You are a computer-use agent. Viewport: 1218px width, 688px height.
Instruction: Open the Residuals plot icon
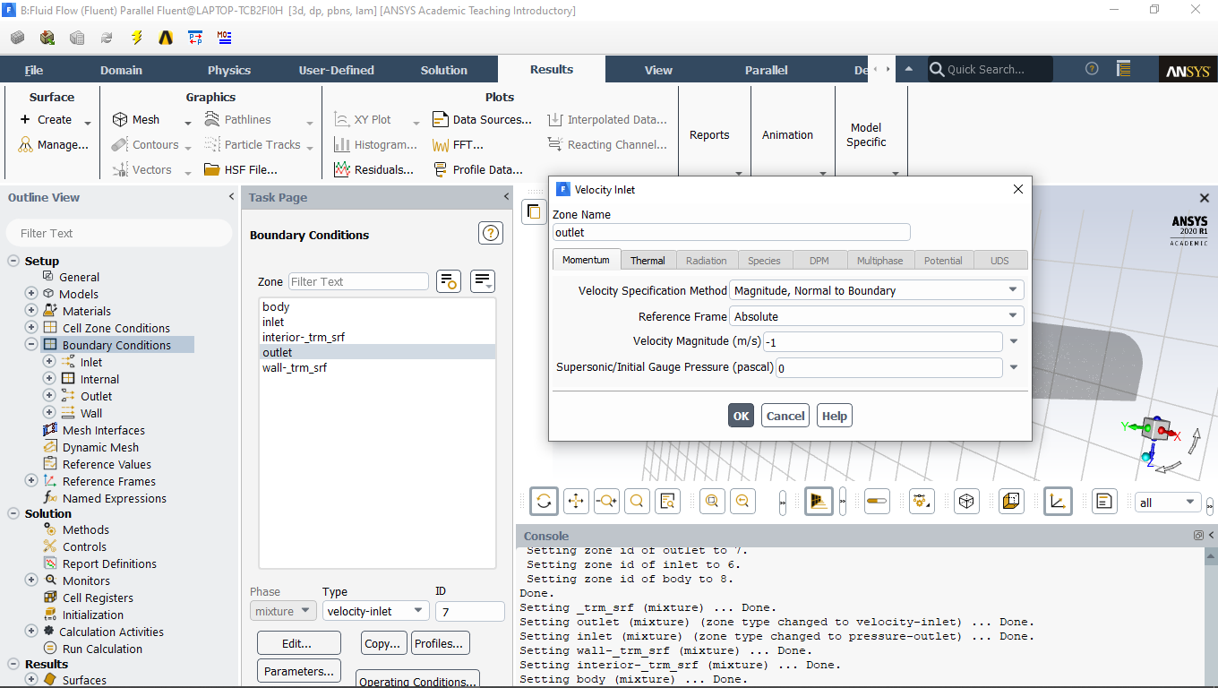[341, 169]
